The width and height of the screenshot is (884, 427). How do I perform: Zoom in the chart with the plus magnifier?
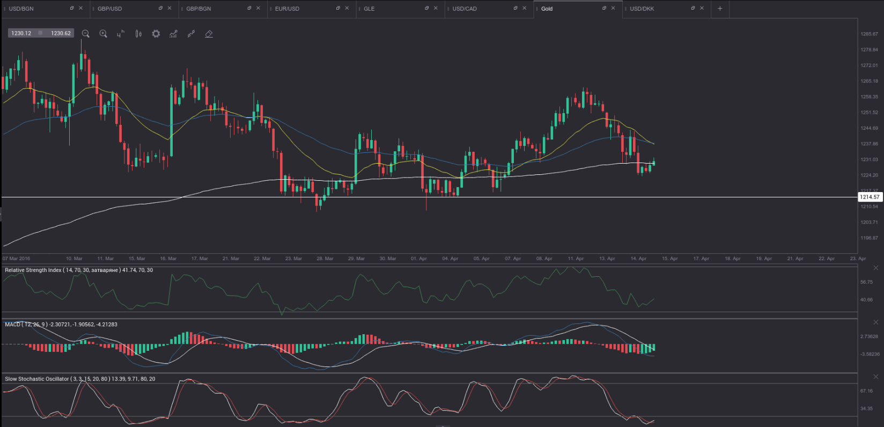pyautogui.click(x=104, y=34)
